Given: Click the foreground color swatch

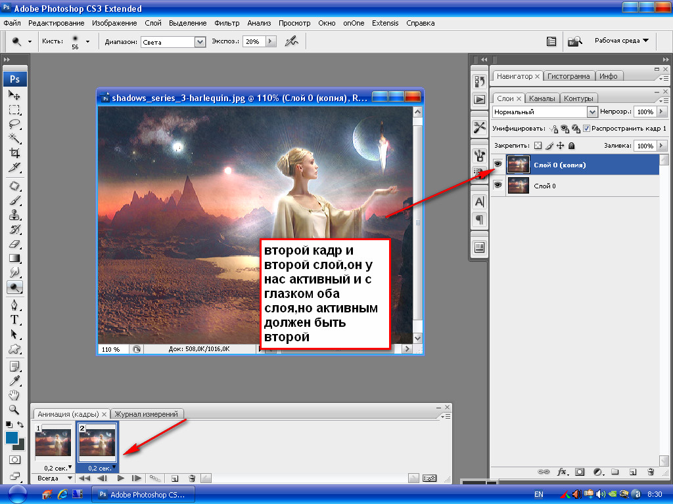Looking at the screenshot, I should (x=12, y=438).
